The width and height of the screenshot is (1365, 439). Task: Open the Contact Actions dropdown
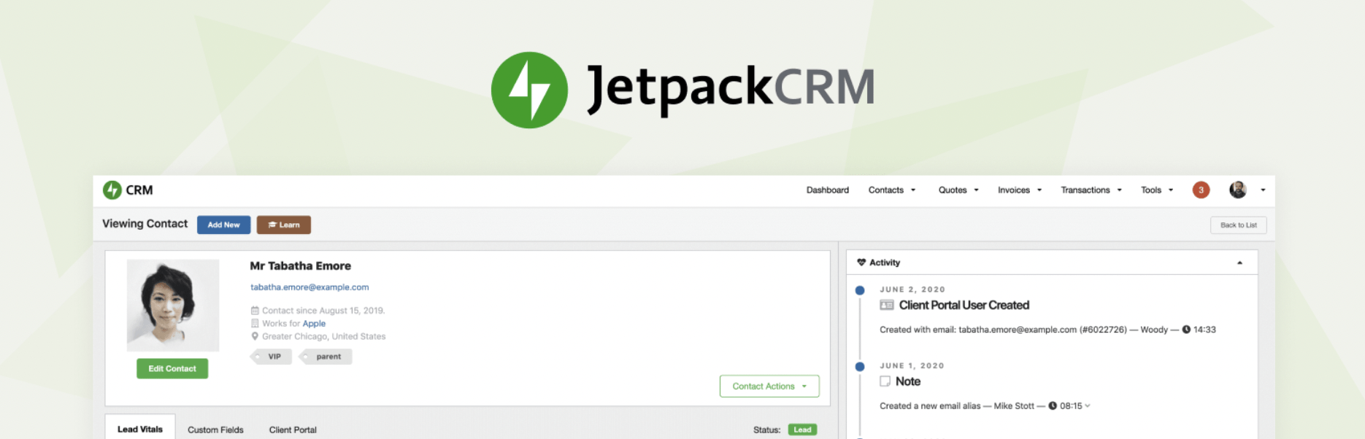769,386
